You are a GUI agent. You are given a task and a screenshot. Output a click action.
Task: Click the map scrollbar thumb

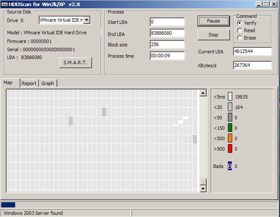tap(203, 182)
